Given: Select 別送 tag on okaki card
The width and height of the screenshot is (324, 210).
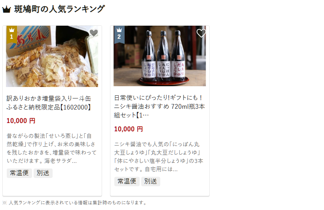Looking at the screenshot, I should click(x=43, y=173).
